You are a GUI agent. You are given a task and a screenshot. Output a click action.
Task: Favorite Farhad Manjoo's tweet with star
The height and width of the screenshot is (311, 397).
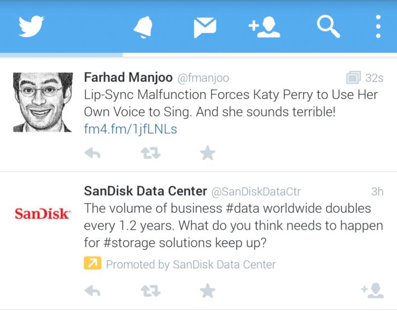point(207,153)
